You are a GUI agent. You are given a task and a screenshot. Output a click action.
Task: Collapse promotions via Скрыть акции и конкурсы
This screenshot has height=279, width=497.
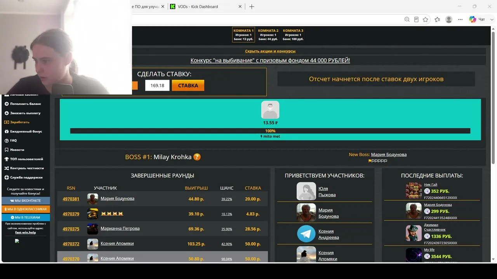[270, 51]
